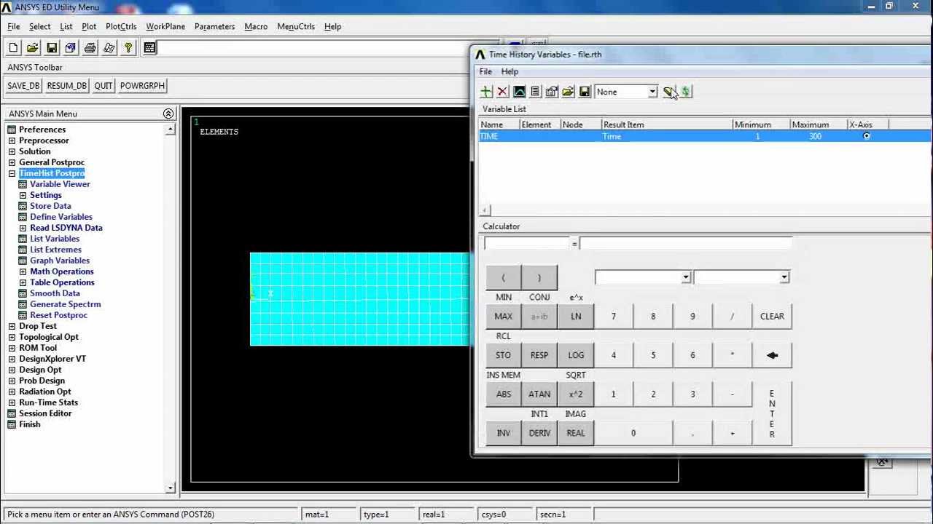Click the calculator expression input field
Image resolution: width=933 pixels, height=524 pixels.
tap(686, 244)
